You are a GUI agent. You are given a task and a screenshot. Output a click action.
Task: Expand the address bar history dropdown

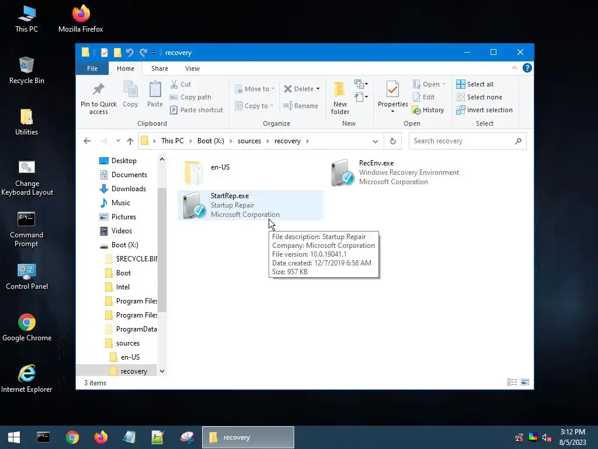(376, 141)
